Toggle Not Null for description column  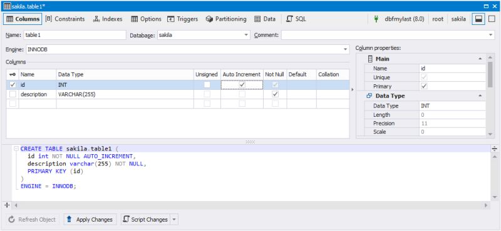(275, 94)
